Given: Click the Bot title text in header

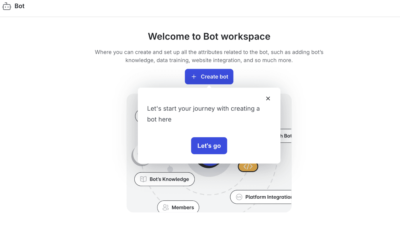Looking at the screenshot, I should [x=20, y=6].
